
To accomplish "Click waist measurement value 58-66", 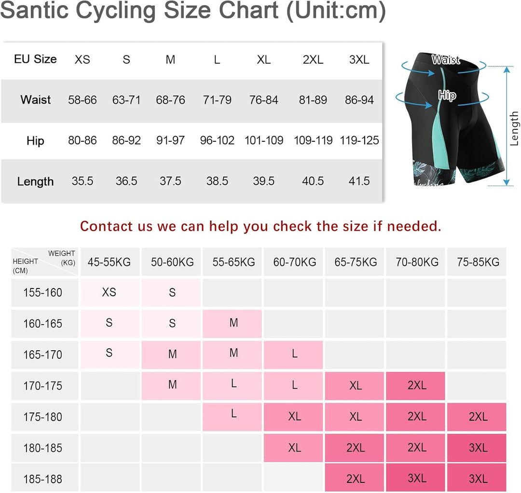I will click(x=82, y=100).
